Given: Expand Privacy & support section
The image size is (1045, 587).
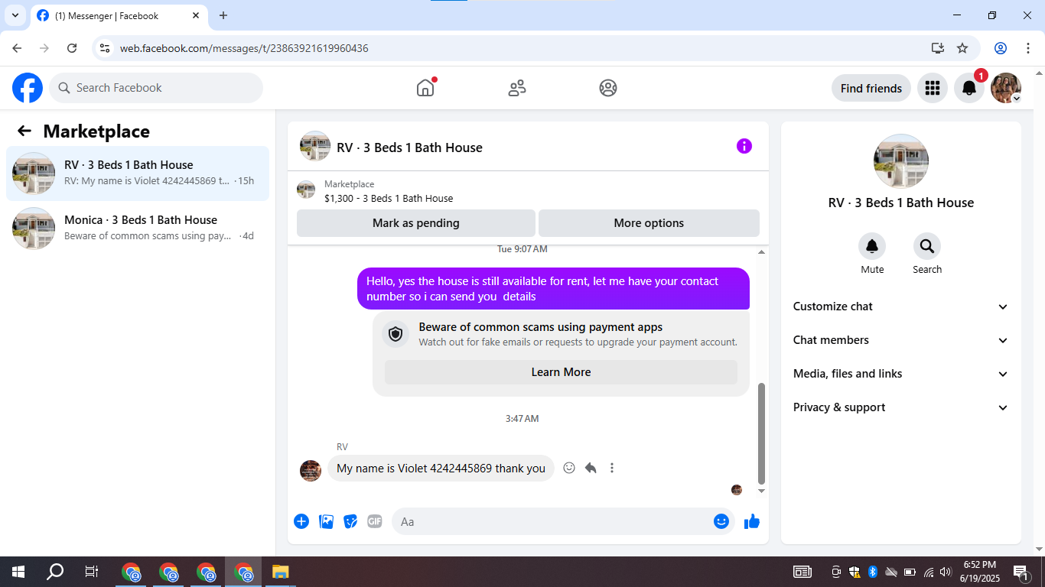Looking at the screenshot, I should pyautogui.click(x=901, y=407).
